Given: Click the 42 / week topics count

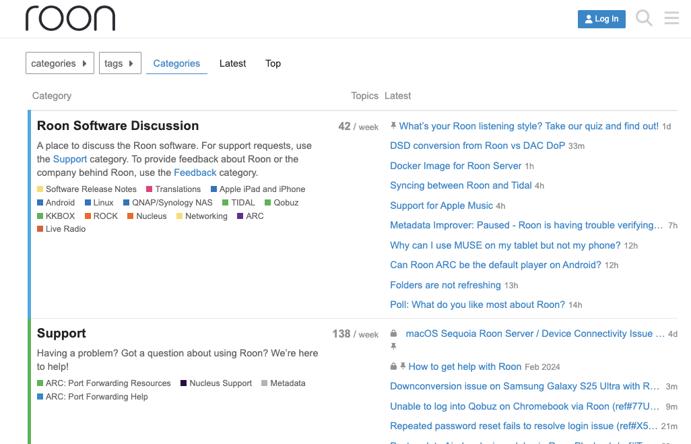Looking at the screenshot, I should pos(358,127).
